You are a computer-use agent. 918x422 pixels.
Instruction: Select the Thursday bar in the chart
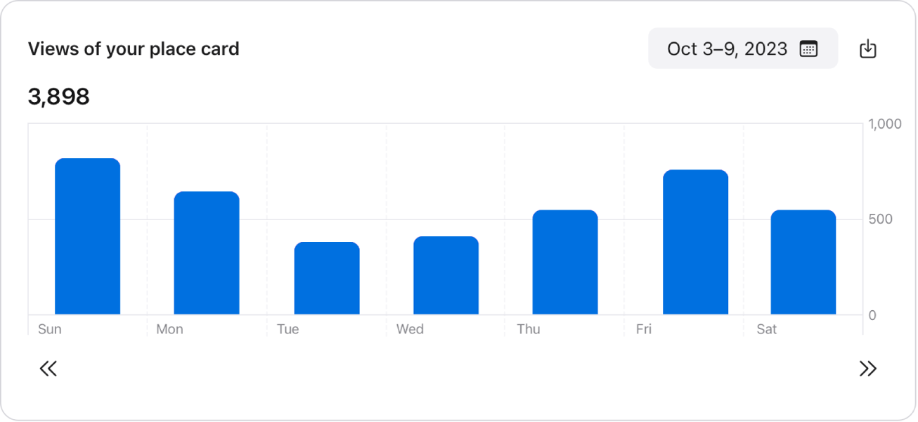566,262
